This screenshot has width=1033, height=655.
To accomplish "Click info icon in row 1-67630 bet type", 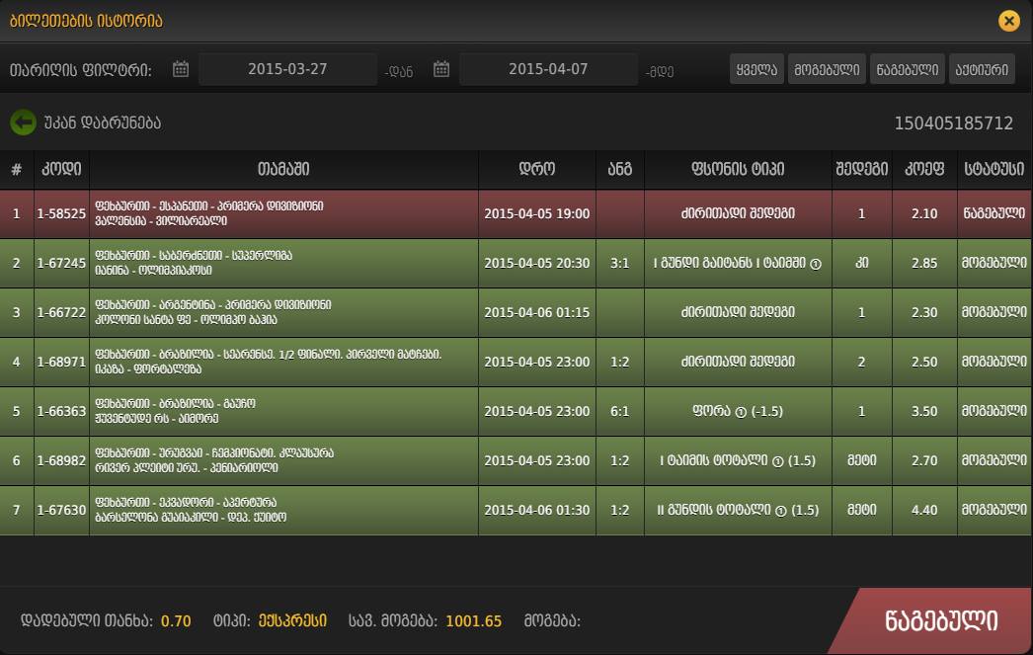I will coord(781,512).
